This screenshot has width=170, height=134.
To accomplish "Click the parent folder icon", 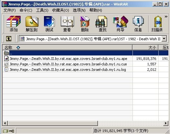I will pos(6,53).
